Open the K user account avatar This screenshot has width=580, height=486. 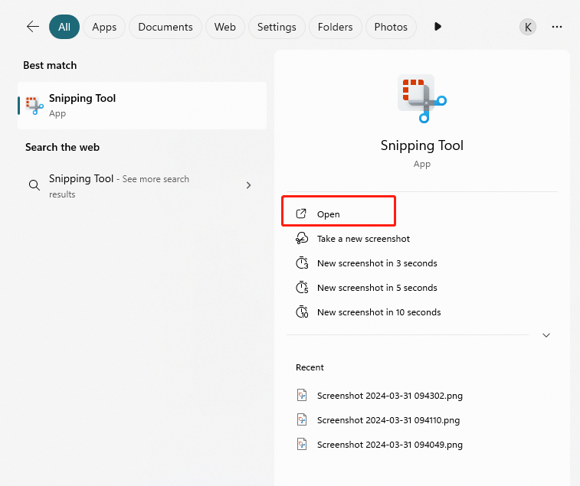(x=528, y=27)
